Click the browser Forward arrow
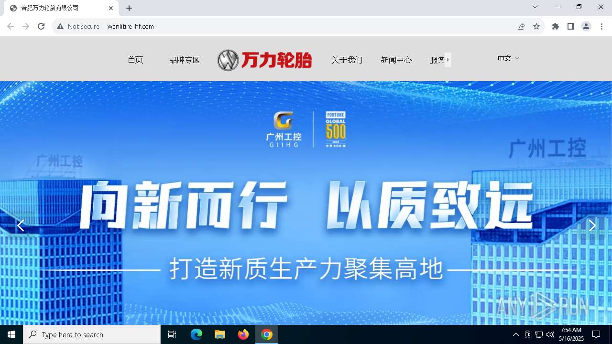This screenshot has width=612, height=344. point(26,26)
